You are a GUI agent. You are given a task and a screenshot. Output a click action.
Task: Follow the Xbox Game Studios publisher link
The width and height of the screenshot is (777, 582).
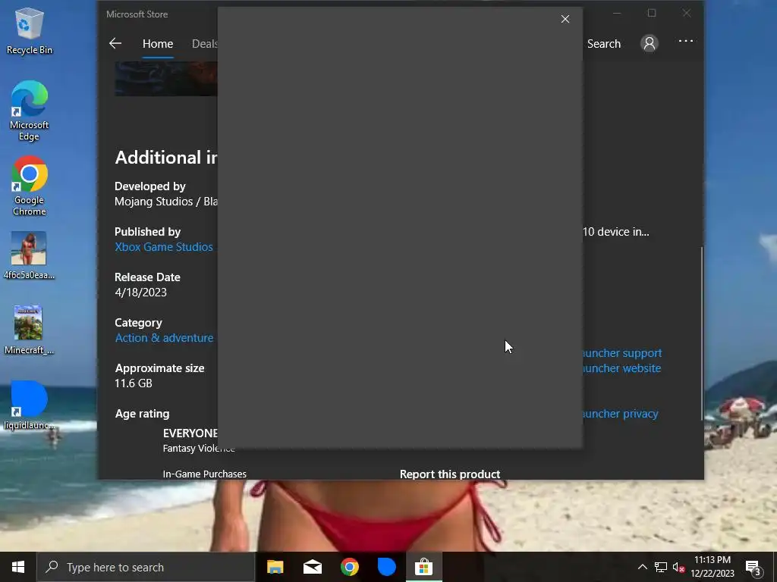click(164, 247)
